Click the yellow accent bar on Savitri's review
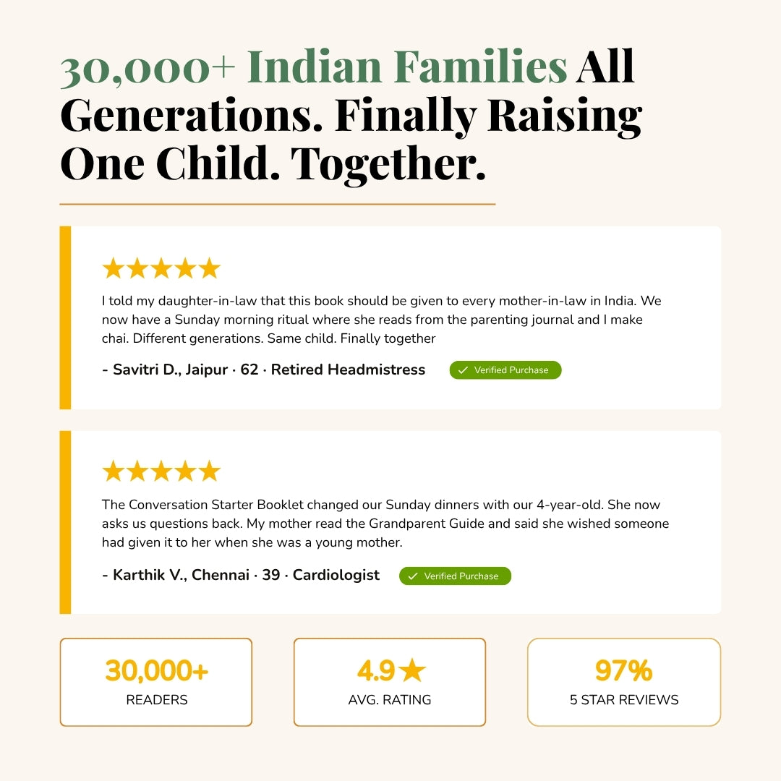Screen dimensions: 781x781 65,317
